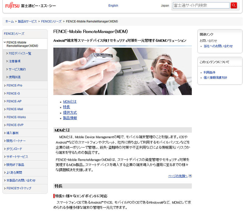
Task: Open the 個人情報保護方針 link
Action: (215, 78)
